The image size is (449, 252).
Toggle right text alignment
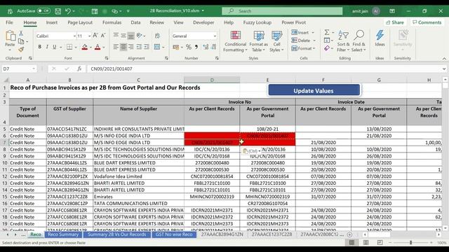click(131, 47)
